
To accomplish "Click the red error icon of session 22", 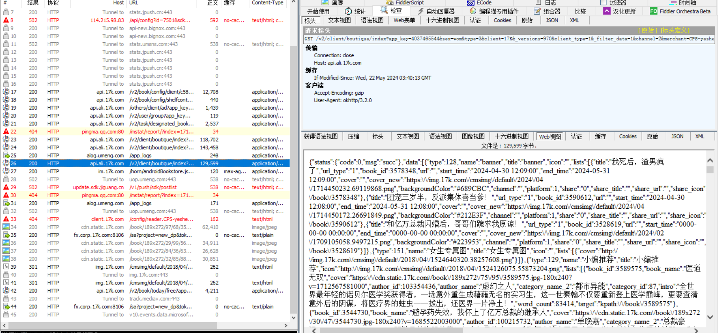I will (x=6, y=131).
